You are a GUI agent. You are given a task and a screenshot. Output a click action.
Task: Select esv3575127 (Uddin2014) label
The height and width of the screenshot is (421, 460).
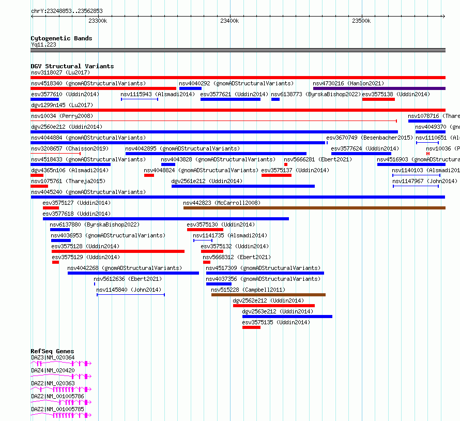[x=76, y=203]
